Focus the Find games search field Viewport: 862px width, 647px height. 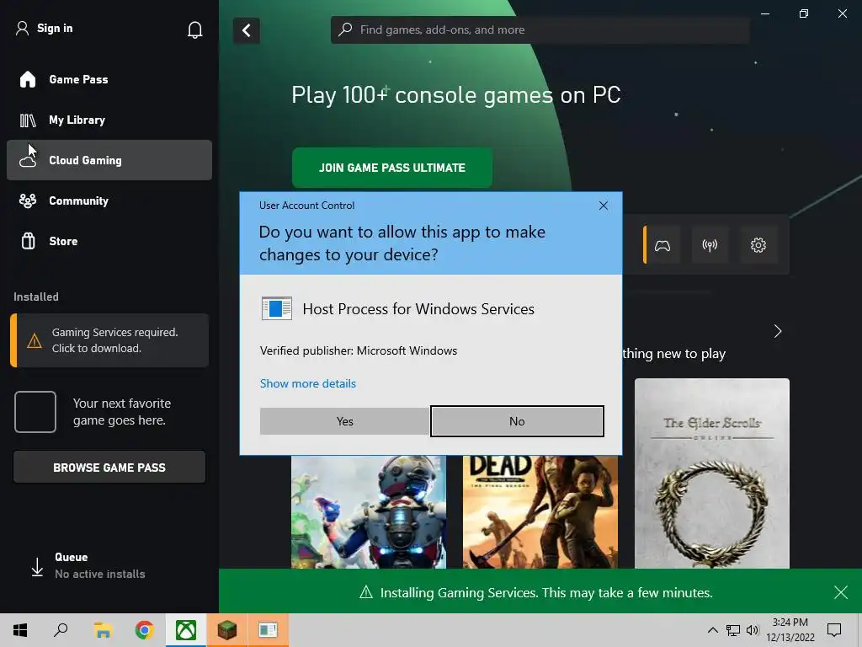(540, 29)
